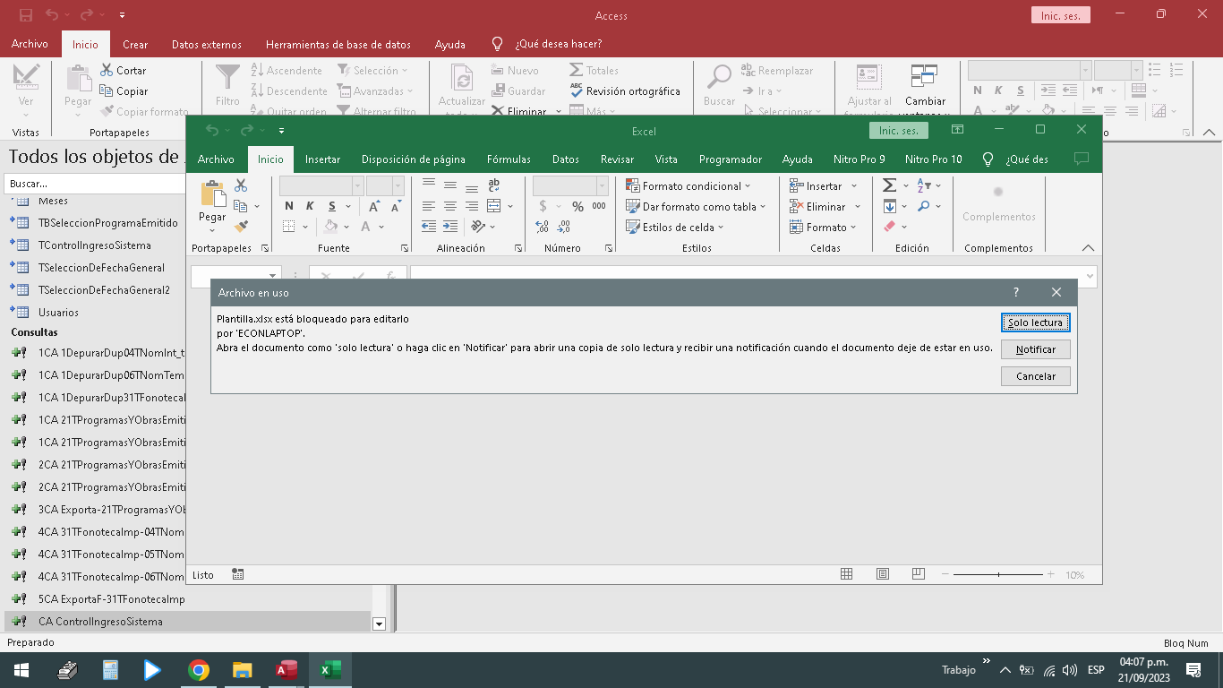1223x688 pixels.
Task: Click Excel Inic. ses. sign-in button
Action: pyautogui.click(x=899, y=131)
